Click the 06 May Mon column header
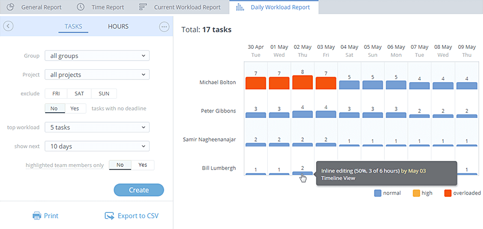The image size is (483, 229). click(396, 51)
